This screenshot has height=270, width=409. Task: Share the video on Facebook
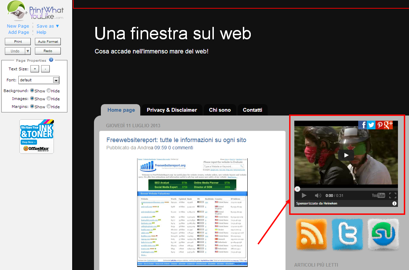tap(363, 125)
